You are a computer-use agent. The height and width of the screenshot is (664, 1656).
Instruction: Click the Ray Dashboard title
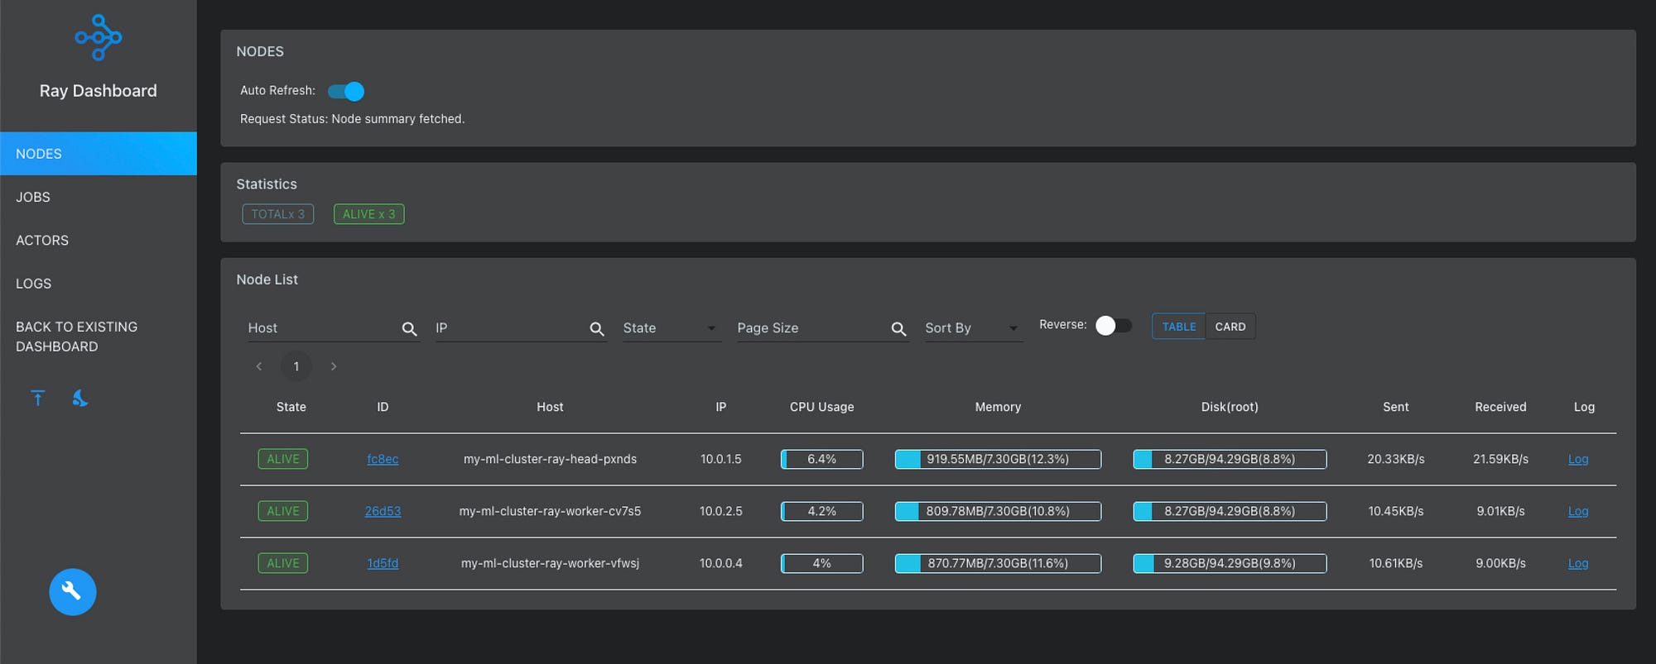coord(99,91)
